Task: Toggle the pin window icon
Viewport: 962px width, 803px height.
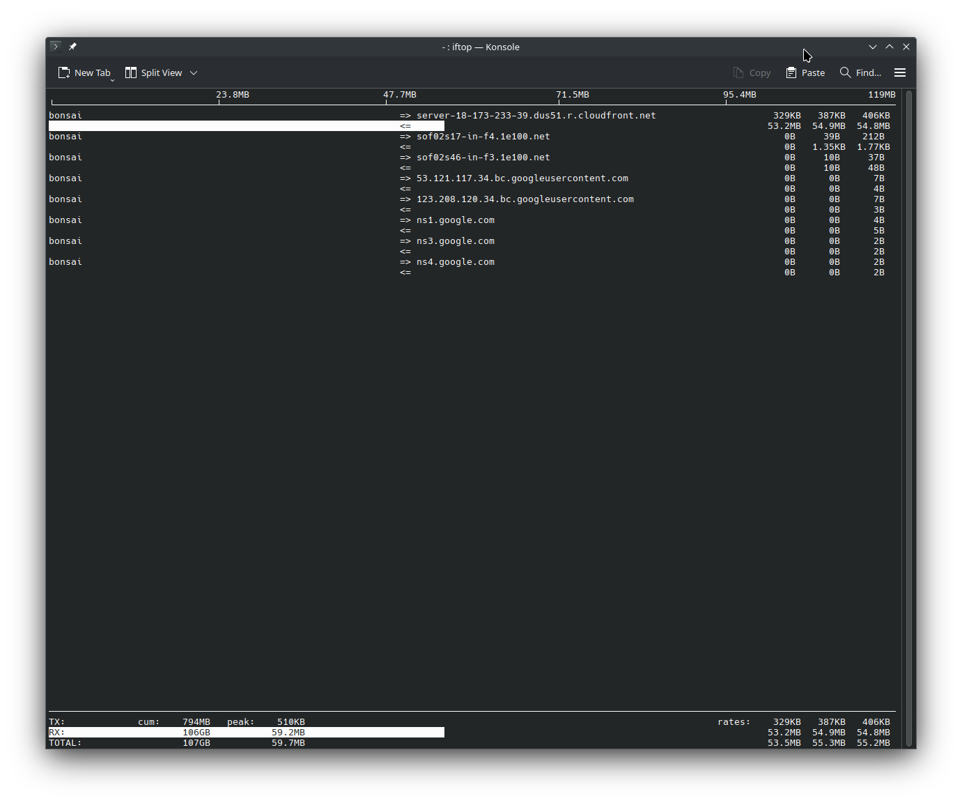Action: (72, 47)
